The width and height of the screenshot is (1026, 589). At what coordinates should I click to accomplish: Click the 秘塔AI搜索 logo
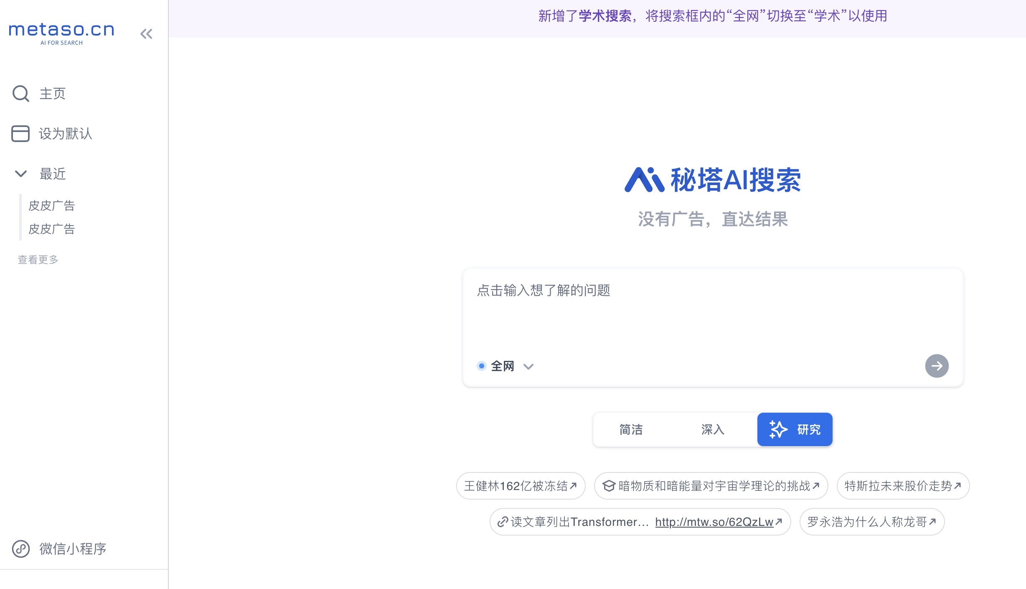[713, 180]
